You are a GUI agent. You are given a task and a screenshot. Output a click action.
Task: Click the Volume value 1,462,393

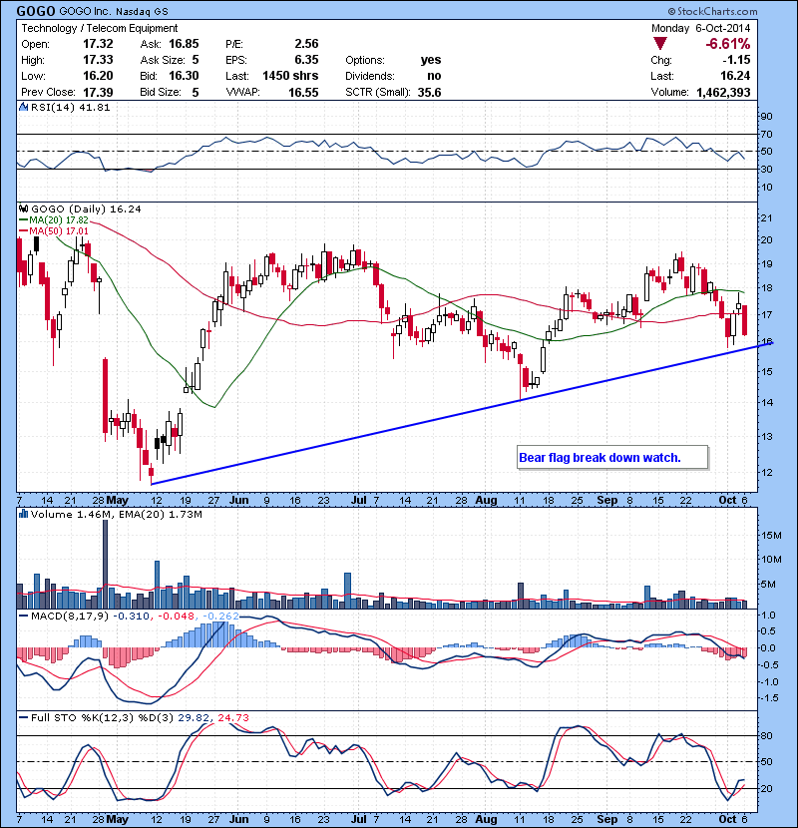(723, 92)
